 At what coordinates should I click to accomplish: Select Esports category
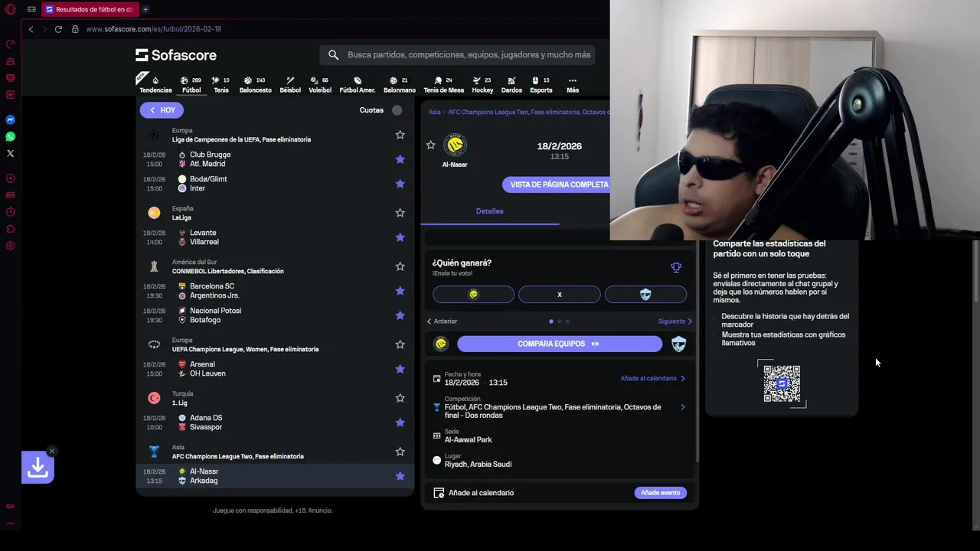(x=541, y=84)
